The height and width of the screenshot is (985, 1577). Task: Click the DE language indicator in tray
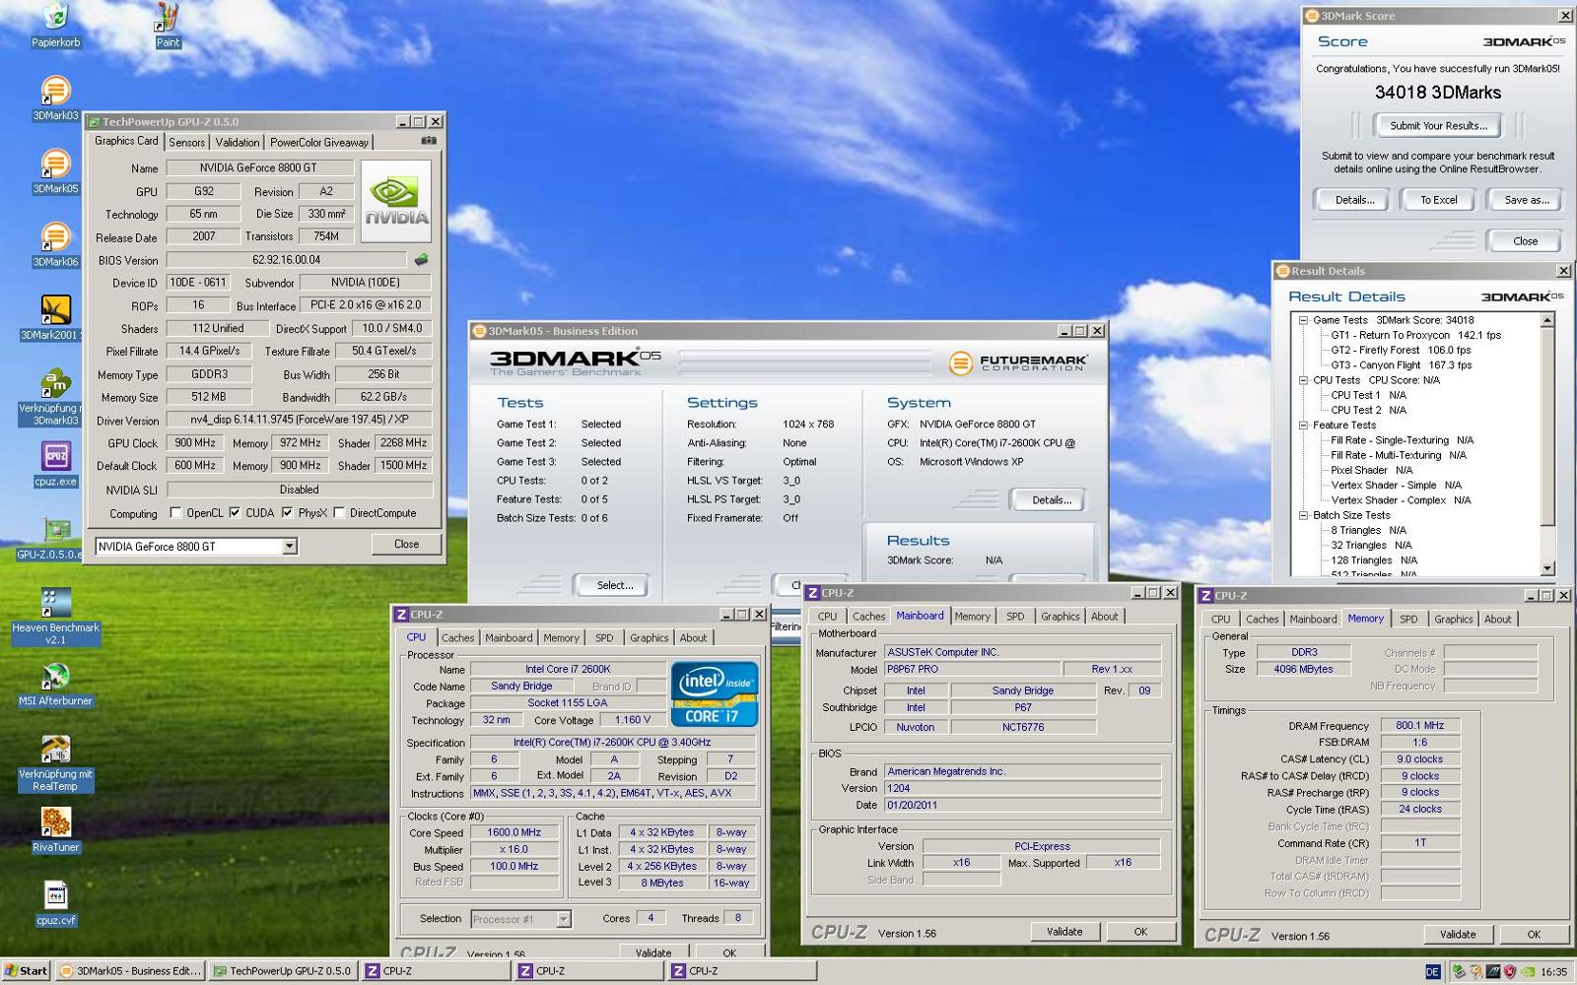pyautogui.click(x=1432, y=972)
